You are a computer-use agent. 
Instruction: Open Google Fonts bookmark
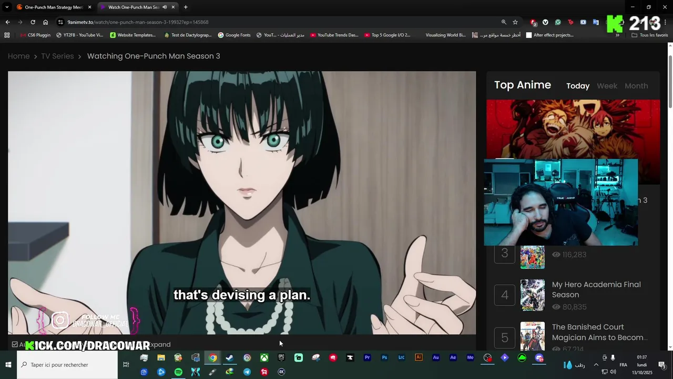(x=234, y=35)
